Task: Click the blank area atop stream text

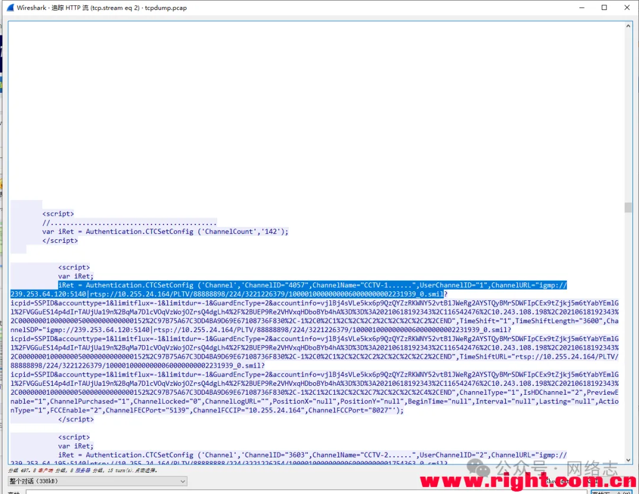Action: click(x=314, y=106)
